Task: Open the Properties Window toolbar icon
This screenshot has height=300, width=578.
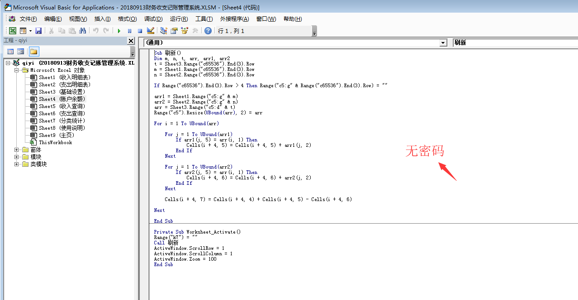Action: click(174, 31)
